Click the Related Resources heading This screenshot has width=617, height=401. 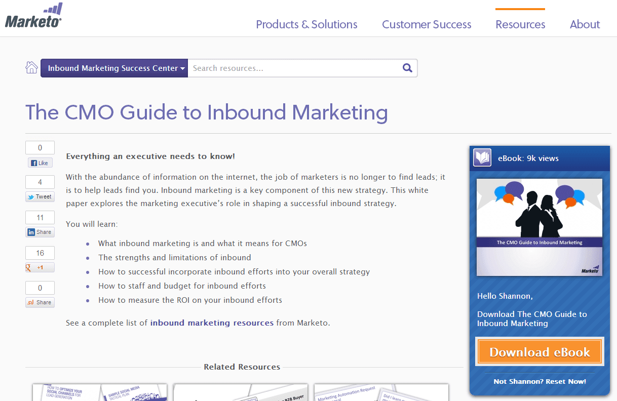click(x=242, y=367)
